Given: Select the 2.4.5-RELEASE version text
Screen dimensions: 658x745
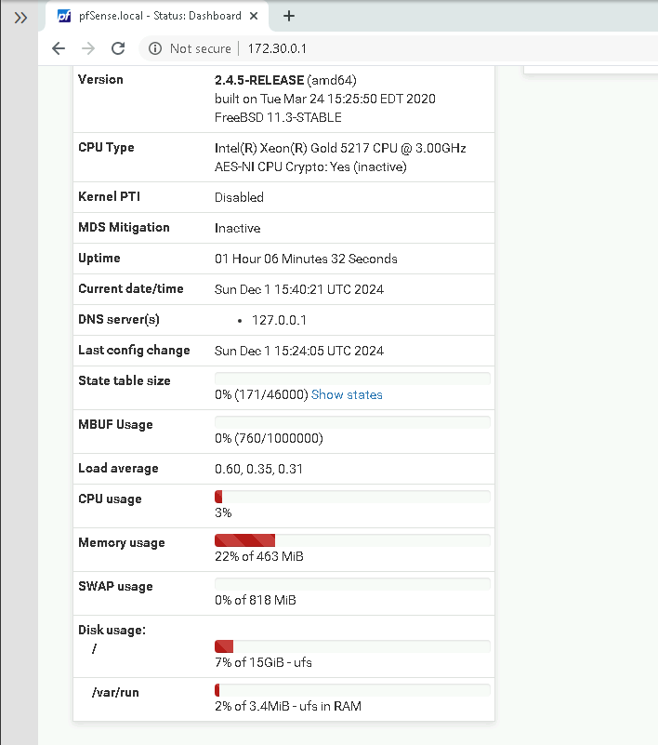Looking at the screenshot, I should pyautogui.click(x=259, y=80).
